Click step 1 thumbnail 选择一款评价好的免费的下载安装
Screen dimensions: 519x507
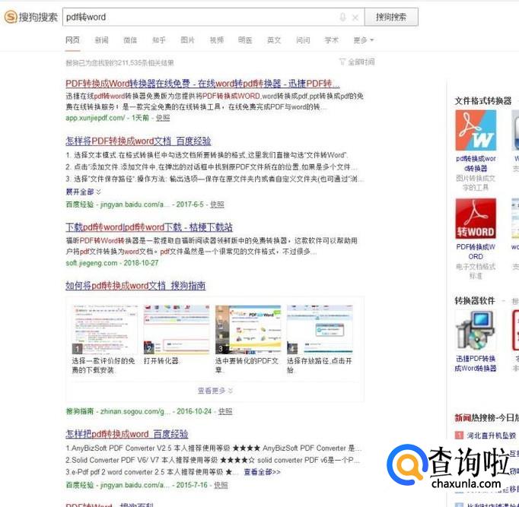click(104, 330)
